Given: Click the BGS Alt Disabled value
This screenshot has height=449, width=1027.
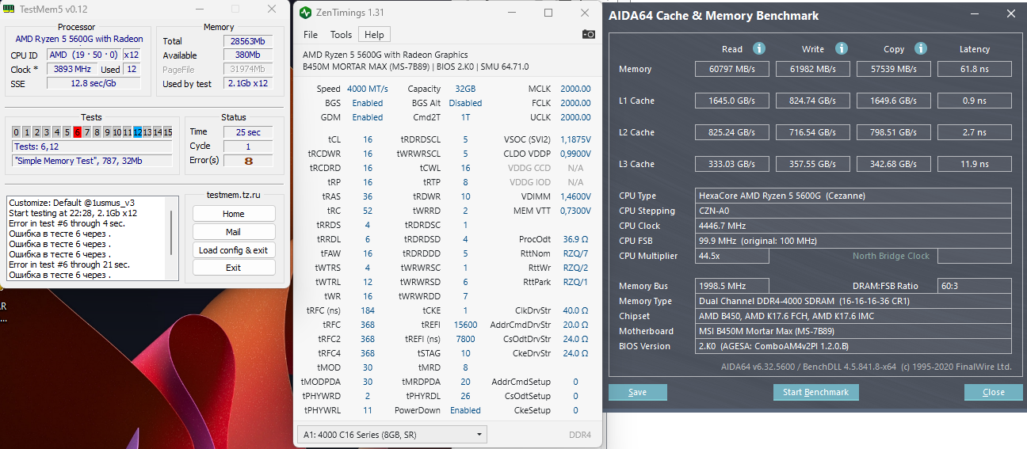Looking at the screenshot, I should (465, 103).
